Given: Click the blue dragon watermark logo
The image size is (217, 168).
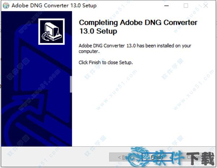Looking at the screenshot, I should click(140, 156).
